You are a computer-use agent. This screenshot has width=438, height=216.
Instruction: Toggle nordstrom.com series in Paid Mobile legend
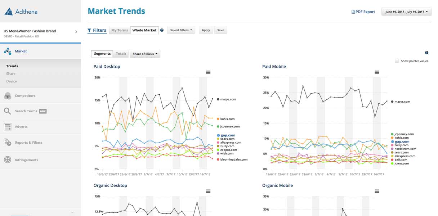tap(403, 149)
